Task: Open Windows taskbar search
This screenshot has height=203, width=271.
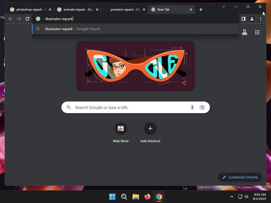Action: [x=124, y=197]
